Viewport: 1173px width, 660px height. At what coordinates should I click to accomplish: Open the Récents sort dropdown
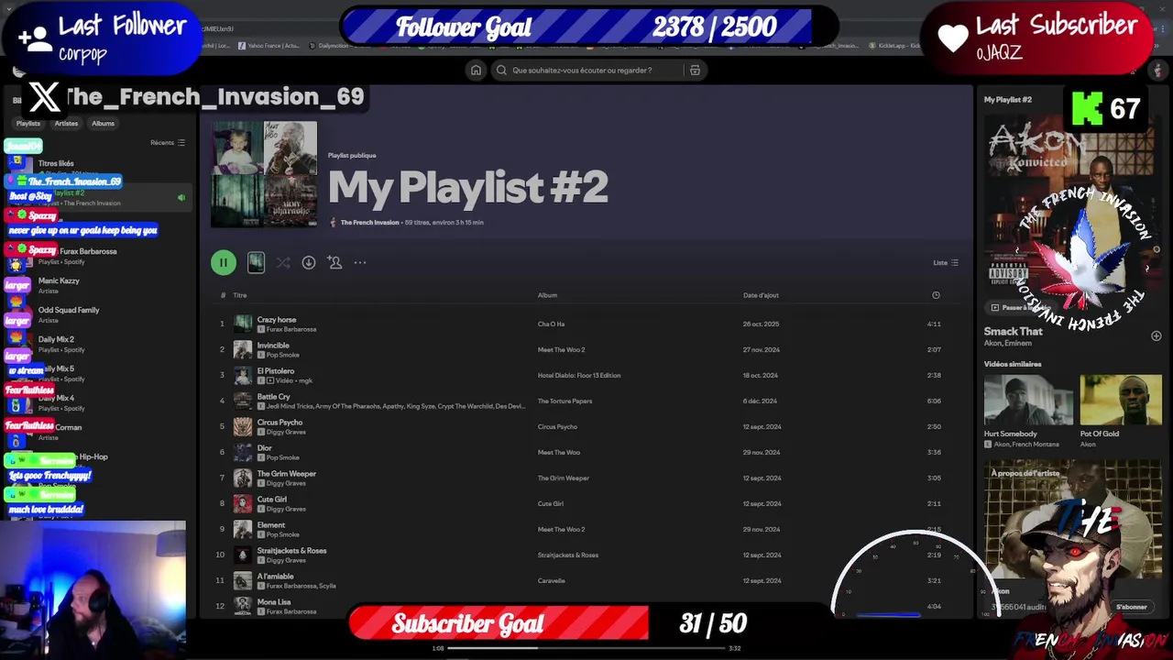(x=168, y=142)
